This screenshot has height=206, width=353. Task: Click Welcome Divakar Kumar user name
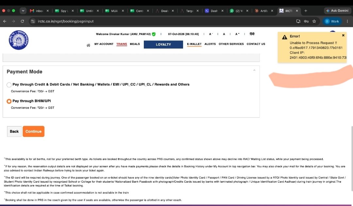[x=123, y=34]
